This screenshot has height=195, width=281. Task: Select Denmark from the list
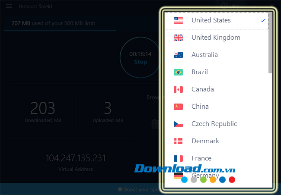click(217, 141)
